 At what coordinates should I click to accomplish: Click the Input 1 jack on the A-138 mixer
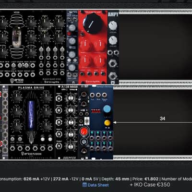59,98
